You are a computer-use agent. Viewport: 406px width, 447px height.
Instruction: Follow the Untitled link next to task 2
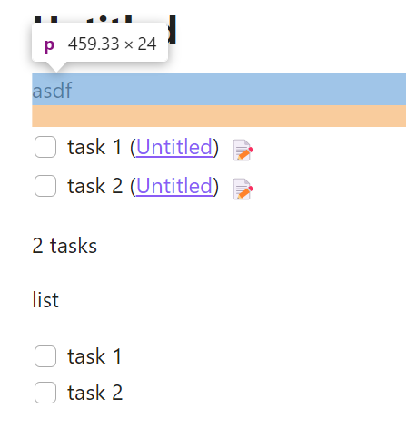[x=174, y=186]
